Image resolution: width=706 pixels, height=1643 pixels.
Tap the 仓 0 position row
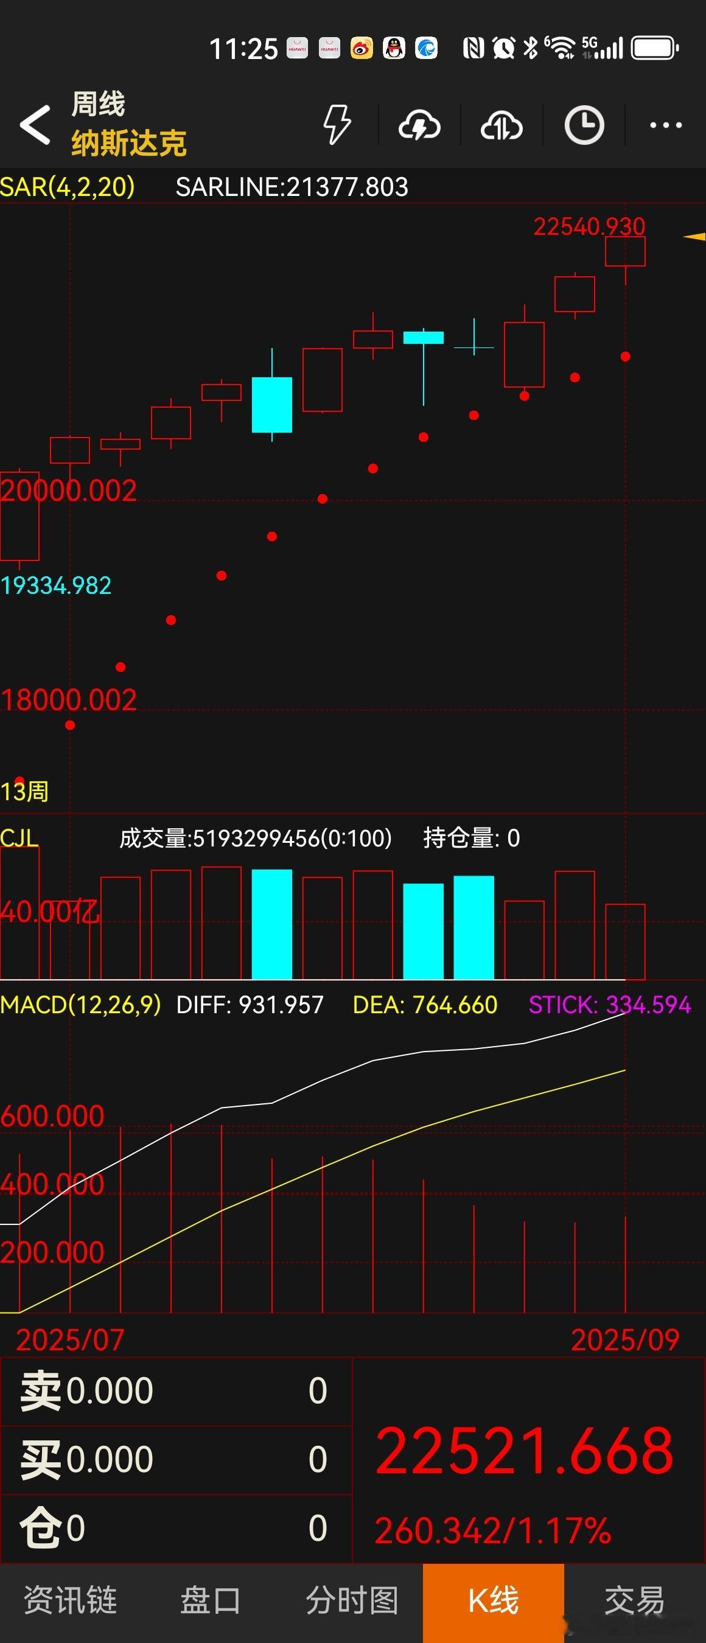tap(176, 1528)
